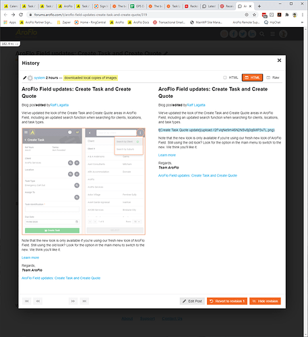
Task: Bookmark this page with the star icon
Action: [x=254, y=15]
